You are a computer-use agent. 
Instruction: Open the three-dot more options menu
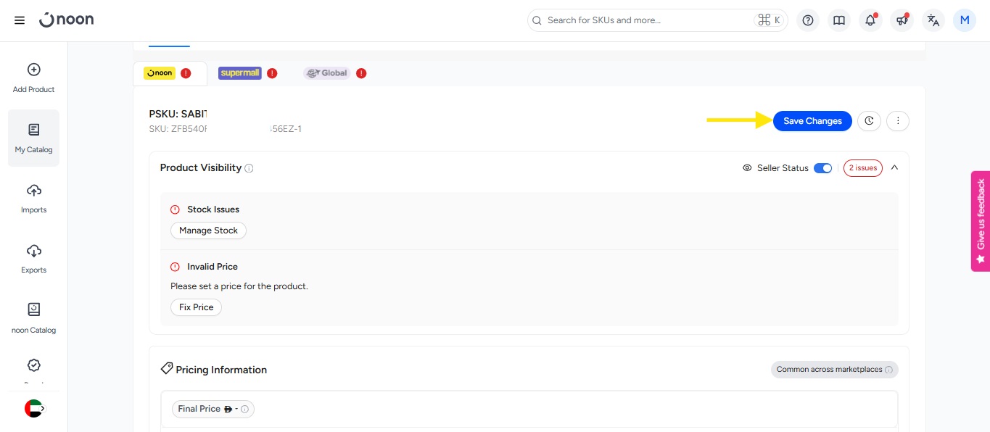pos(898,121)
